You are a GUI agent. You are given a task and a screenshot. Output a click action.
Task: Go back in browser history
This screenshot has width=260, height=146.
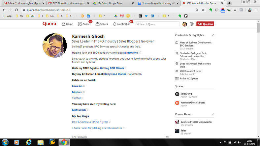(4, 10)
